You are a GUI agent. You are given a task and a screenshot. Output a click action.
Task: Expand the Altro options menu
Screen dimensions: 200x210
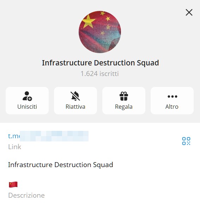172,101
